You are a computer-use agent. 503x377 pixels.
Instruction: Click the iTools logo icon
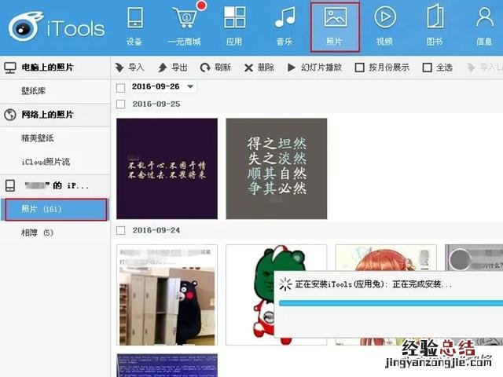coord(28,27)
